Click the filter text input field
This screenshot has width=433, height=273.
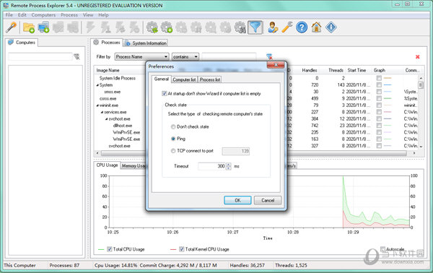229,56
